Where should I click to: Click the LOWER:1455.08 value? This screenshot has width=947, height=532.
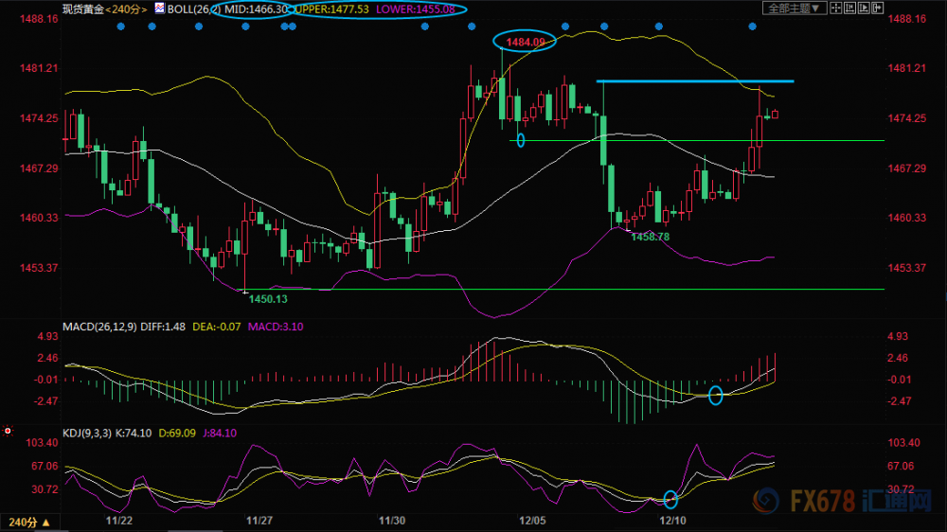pyautogui.click(x=416, y=9)
